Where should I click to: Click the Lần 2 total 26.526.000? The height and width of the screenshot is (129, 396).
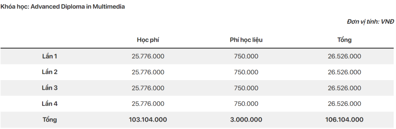coord(344,72)
